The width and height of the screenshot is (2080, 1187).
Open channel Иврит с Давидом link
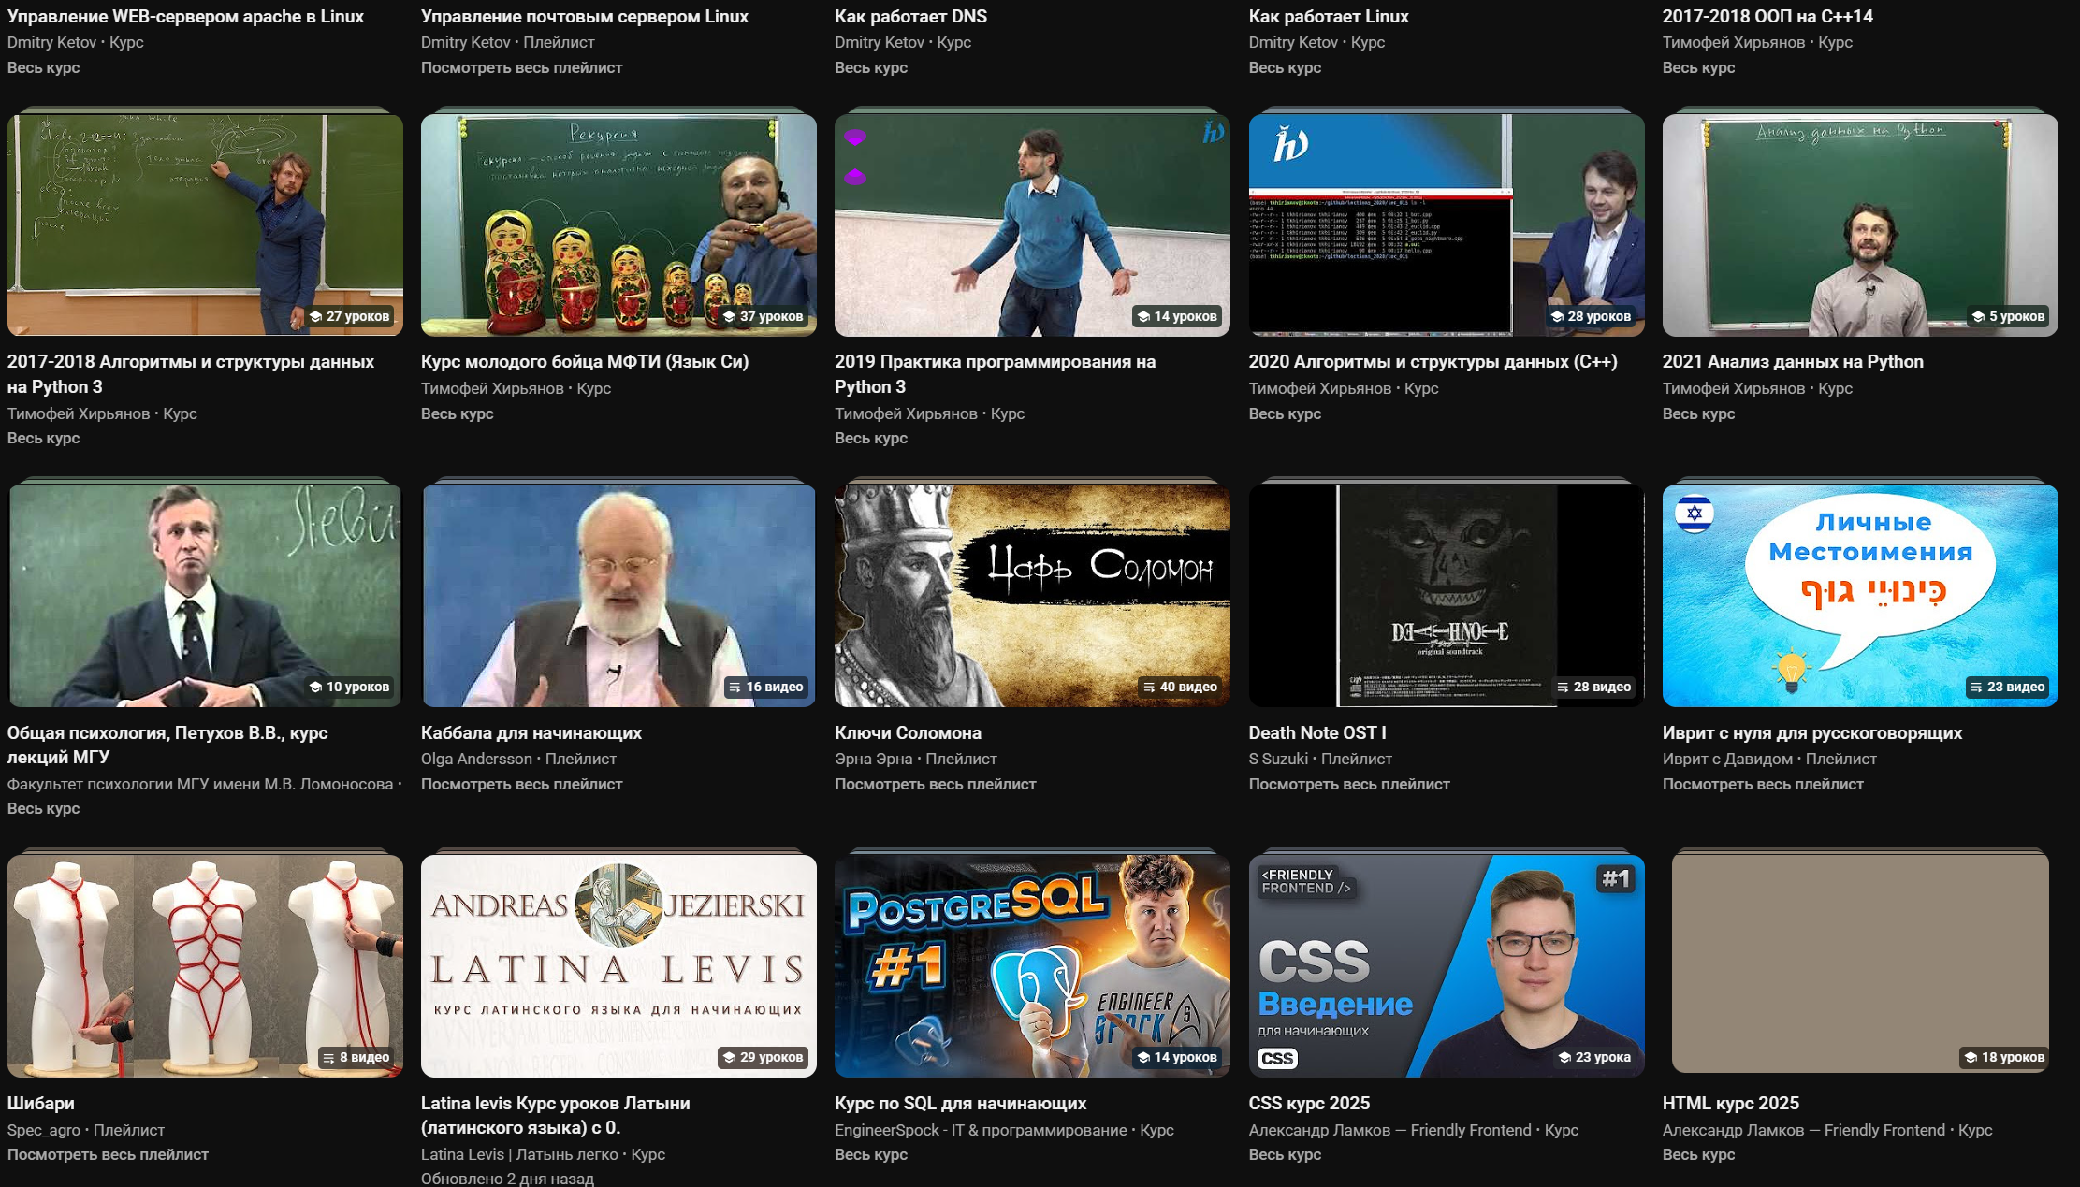(x=1726, y=759)
